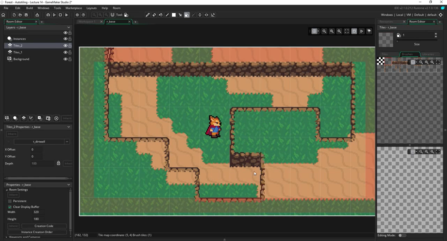Toggle the Editing Mode switch

click(402, 235)
